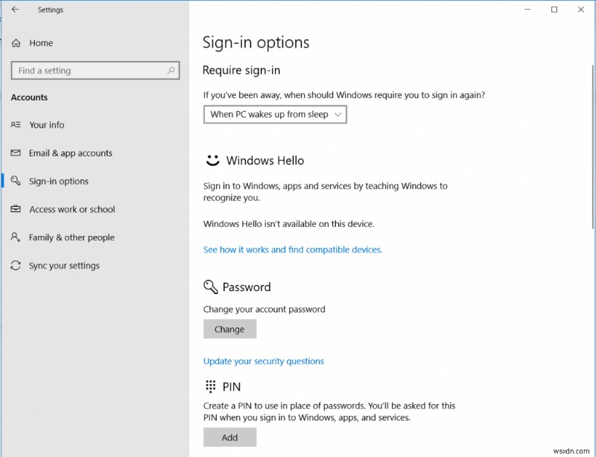Image resolution: width=596 pixels, height=457 pixels.
Task: Click the Windows Hello smiley icon
Action: pyautogui.click(x=212, y=159)
